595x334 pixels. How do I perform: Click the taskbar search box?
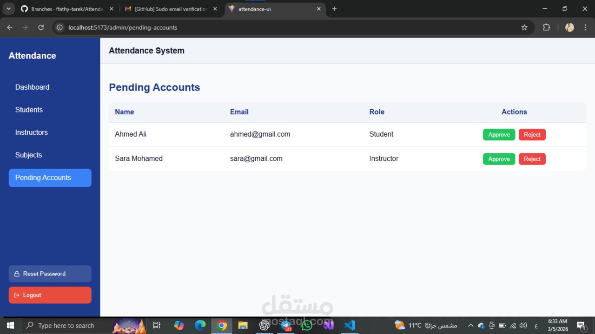pyautogui.click(x=84, y=326)
